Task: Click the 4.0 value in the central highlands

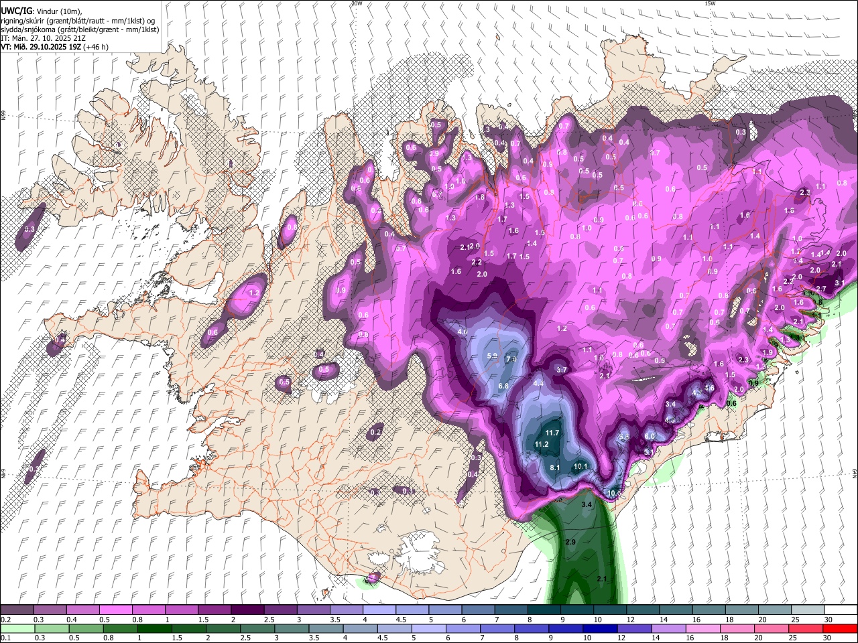Action: (x=462, y=332)
